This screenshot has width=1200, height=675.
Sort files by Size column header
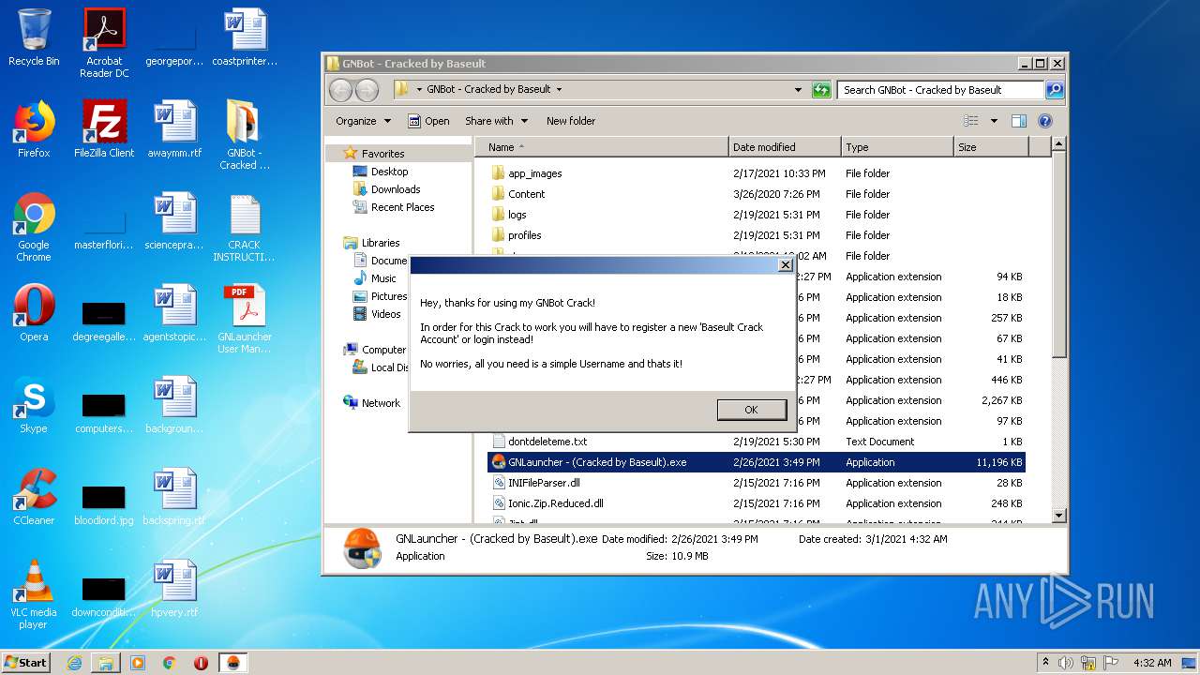(x=991, y=147)
